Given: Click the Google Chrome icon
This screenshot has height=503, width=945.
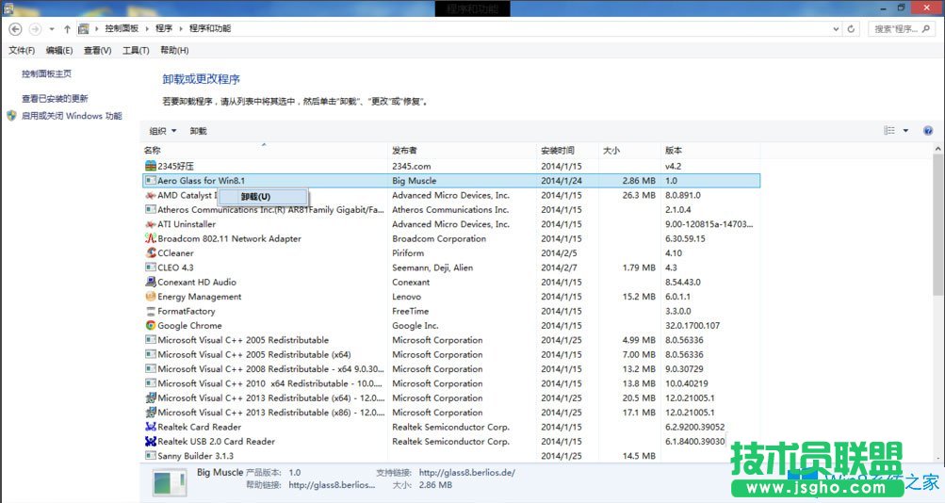Looking at the screenshot, I should (151, 325).
